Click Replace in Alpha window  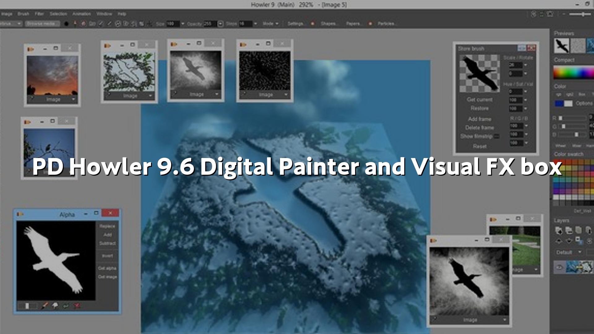[107, 226]
